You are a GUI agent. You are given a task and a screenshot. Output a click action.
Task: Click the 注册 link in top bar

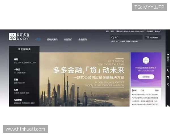(112, 31)
